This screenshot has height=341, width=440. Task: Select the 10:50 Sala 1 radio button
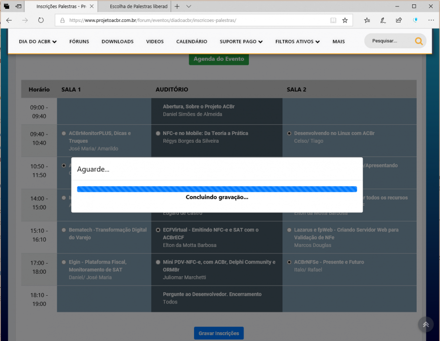[x=64, y=166]
